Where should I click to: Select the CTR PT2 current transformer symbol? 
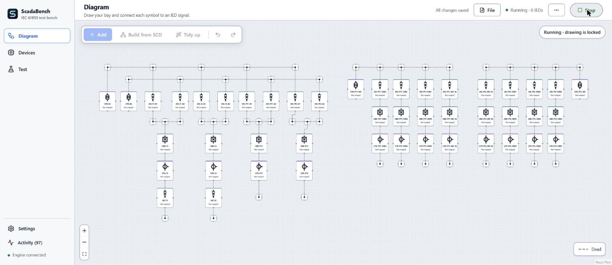tap(304, 170)
